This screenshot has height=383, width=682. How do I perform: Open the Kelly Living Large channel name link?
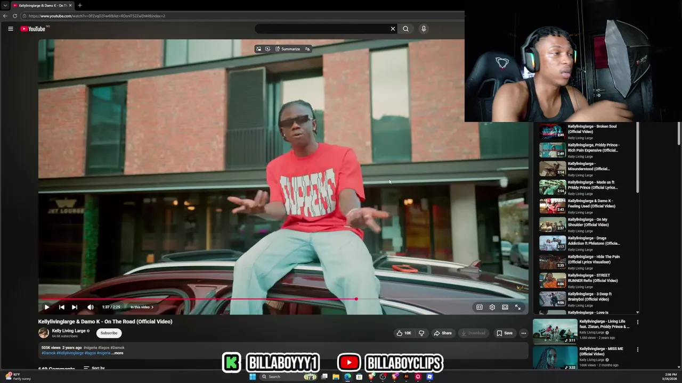(69, 331)
